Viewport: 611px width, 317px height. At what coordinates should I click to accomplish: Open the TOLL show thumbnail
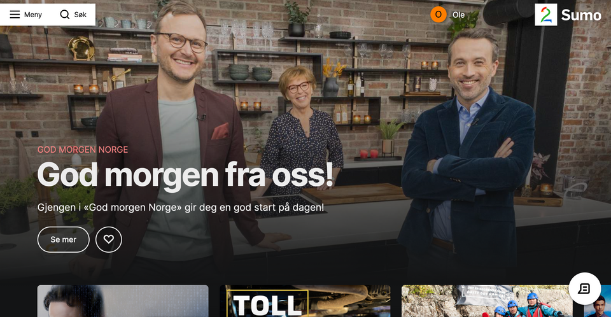pos(305,301)
